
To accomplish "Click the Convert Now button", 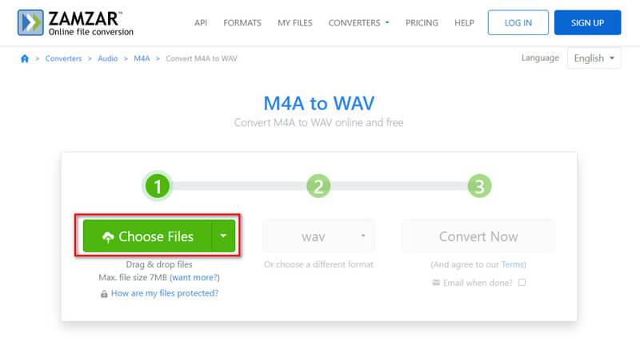I will 478,236.
